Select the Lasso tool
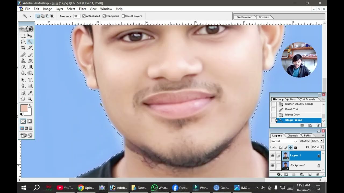This screenshot has width=344, height=193. tap(23, 42)
